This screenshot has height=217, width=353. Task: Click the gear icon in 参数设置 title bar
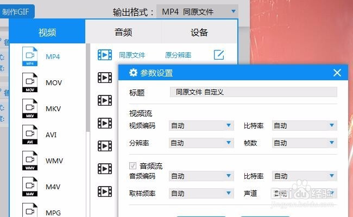(x=133, y=73)
